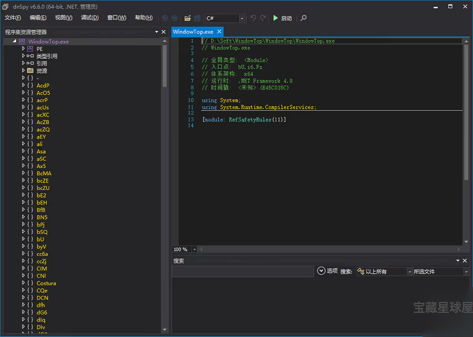This screenshot has width=473, height=337.
Task: Toggle search 选项 options circle button
Action: [321, 271]
